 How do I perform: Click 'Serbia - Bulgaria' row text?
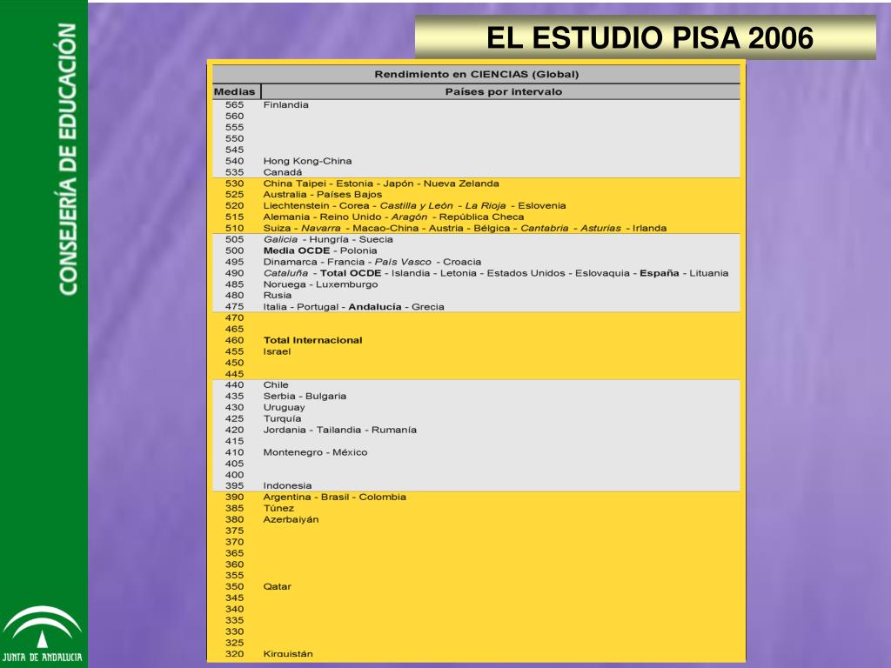(305, 397)
